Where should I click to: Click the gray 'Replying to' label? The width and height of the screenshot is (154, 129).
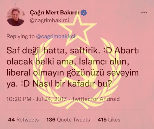[21, 36]
